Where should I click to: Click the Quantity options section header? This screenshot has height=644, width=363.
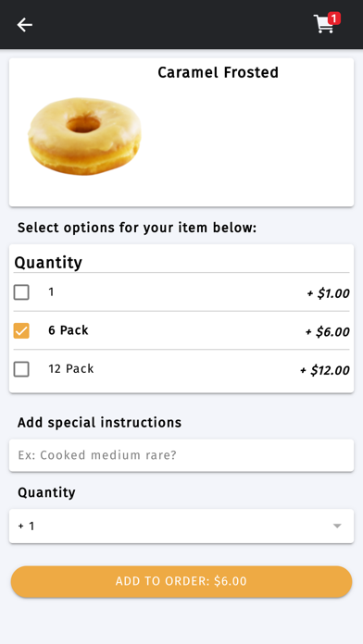tap(48, 263)
